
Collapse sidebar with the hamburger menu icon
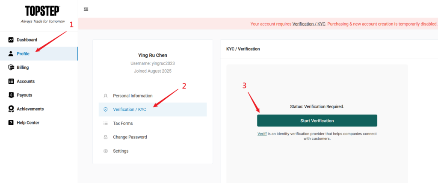[86, 9]
